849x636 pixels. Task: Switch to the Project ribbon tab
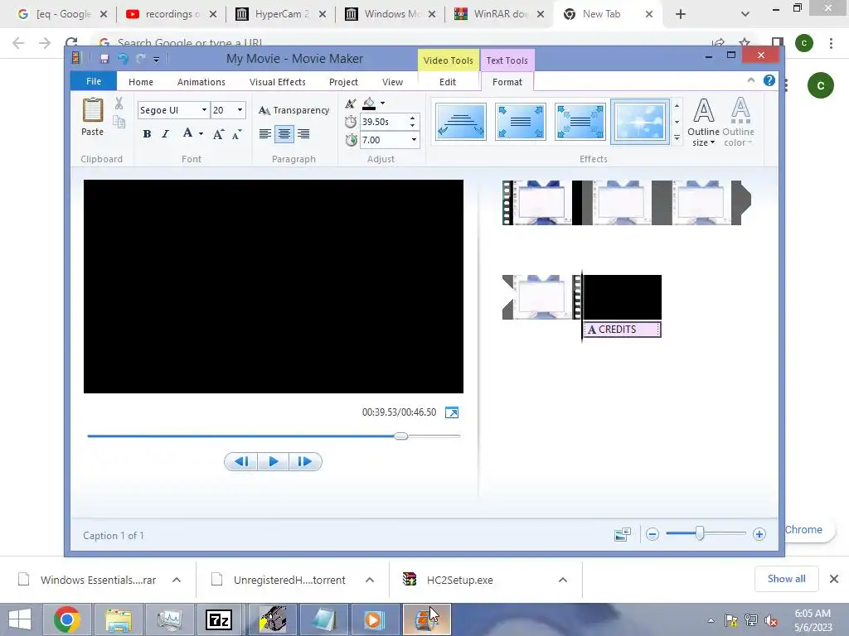click(343, 82)
